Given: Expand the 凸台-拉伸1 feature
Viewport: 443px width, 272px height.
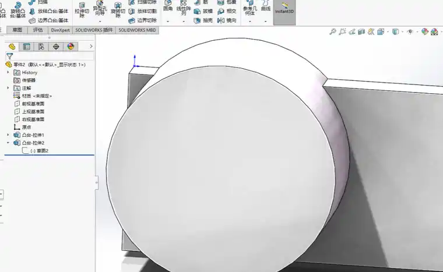Looking at the screenshot, I should click(x=8, y=135).
